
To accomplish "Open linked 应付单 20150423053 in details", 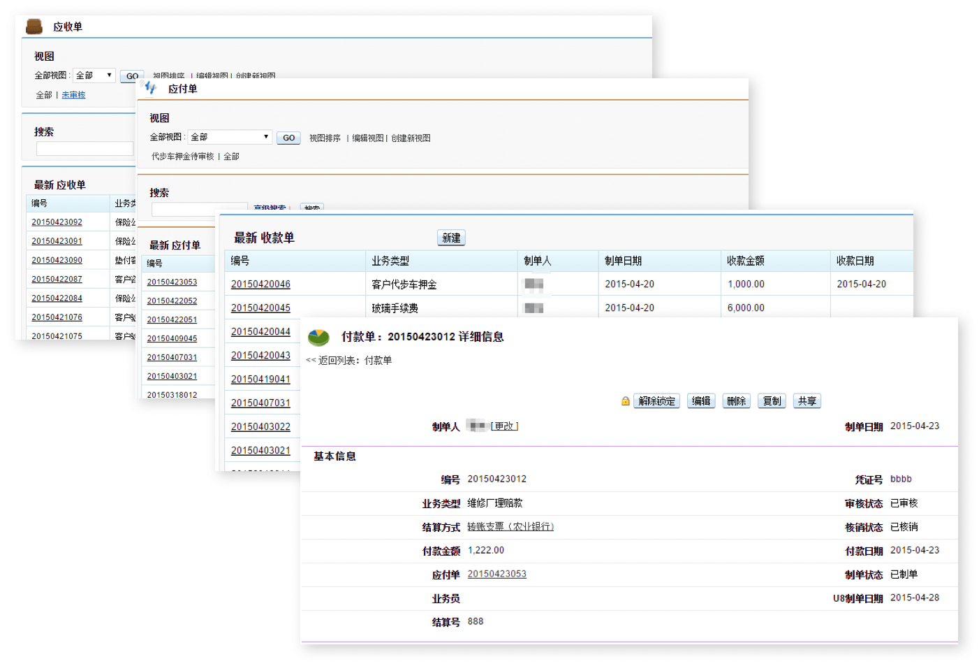I will (496, 575).
